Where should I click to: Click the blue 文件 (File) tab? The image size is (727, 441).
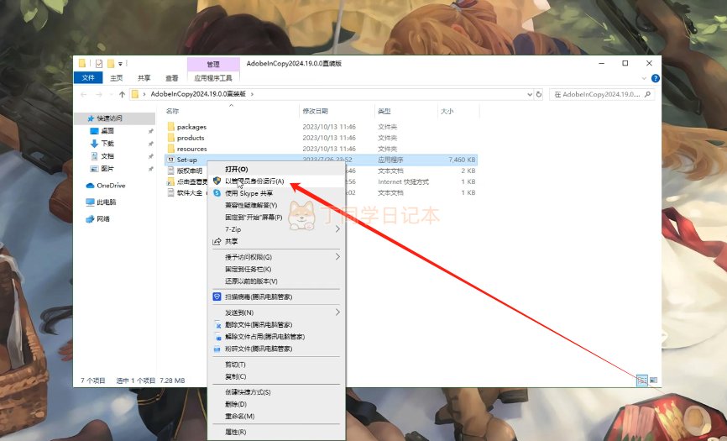(88, 78)
